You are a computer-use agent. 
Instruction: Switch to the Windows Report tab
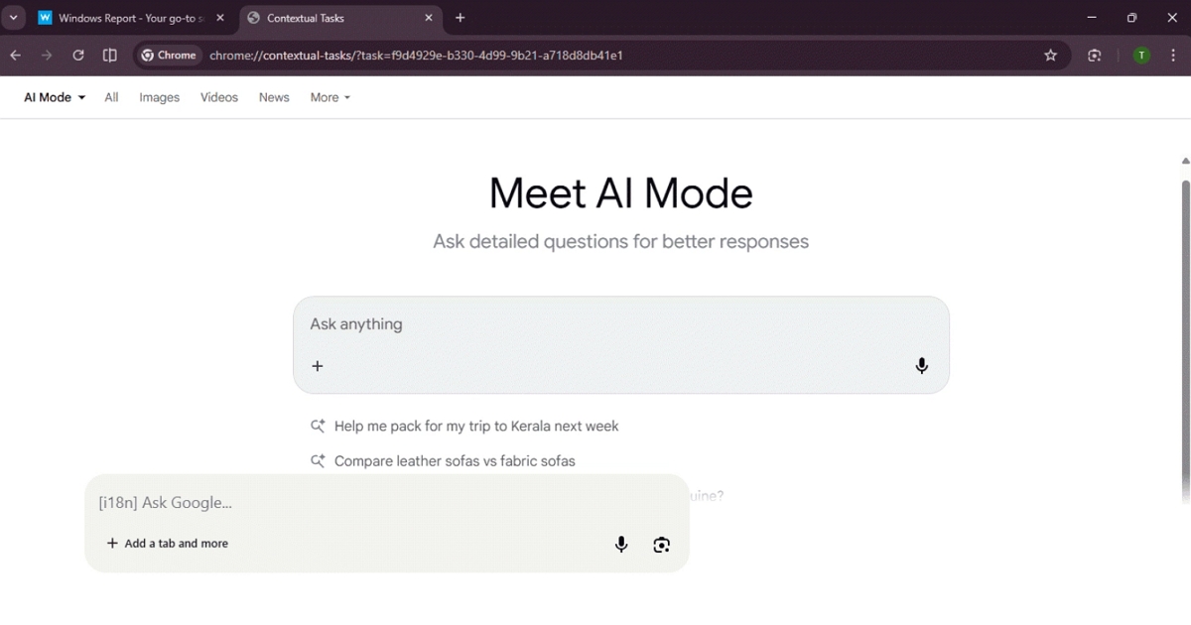pyautogui.click(x=126, y=18)
